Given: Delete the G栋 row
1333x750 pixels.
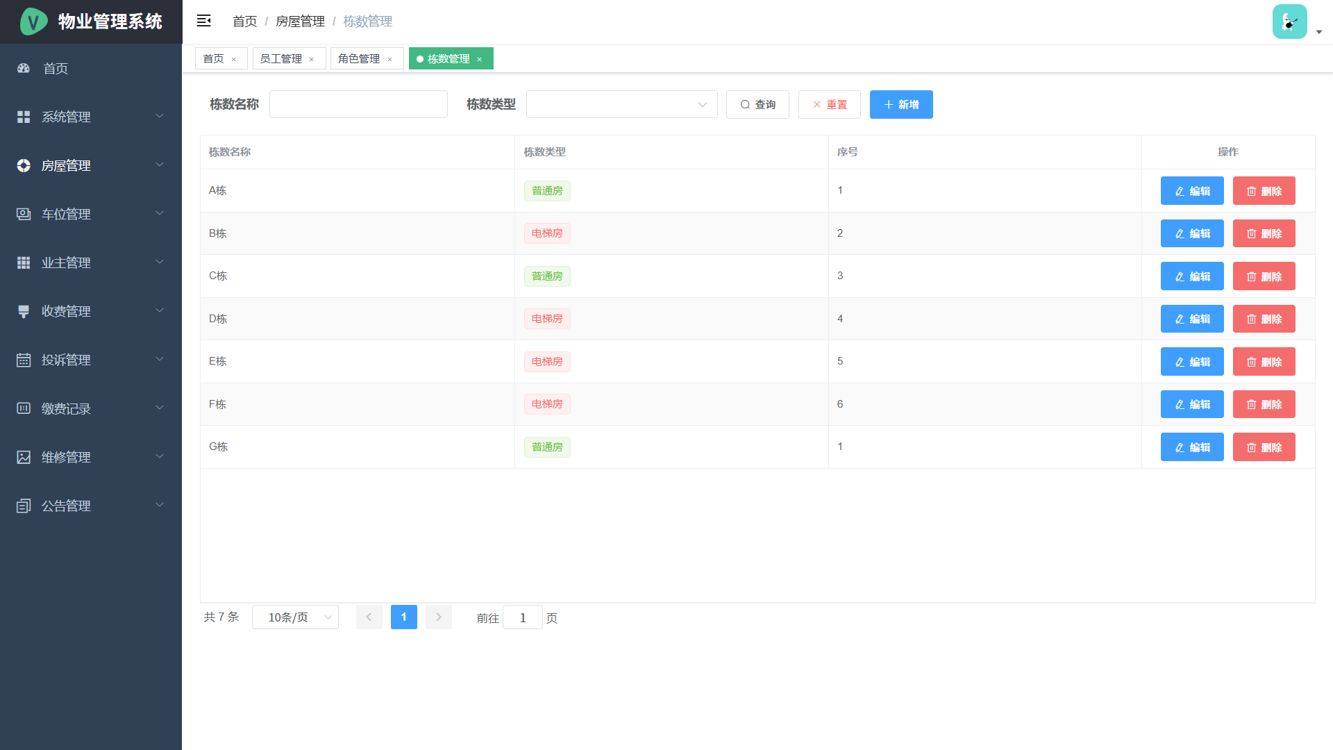Looking at the screenshot, I should point(1264,447).
